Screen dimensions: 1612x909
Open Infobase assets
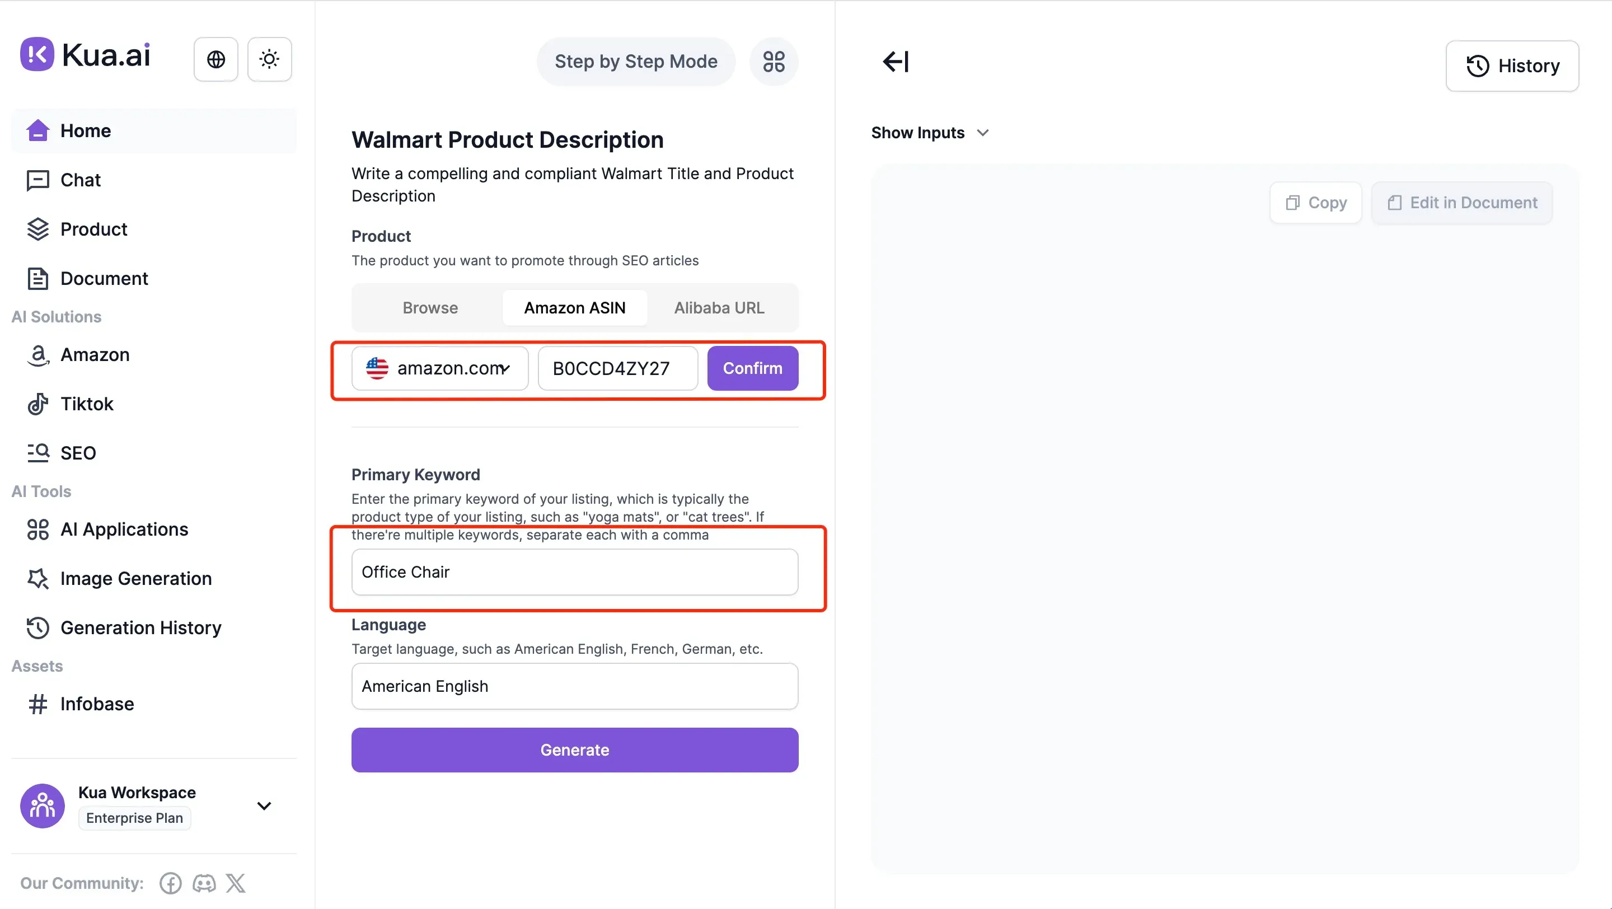pyautogui.click(x=154, y=704)
